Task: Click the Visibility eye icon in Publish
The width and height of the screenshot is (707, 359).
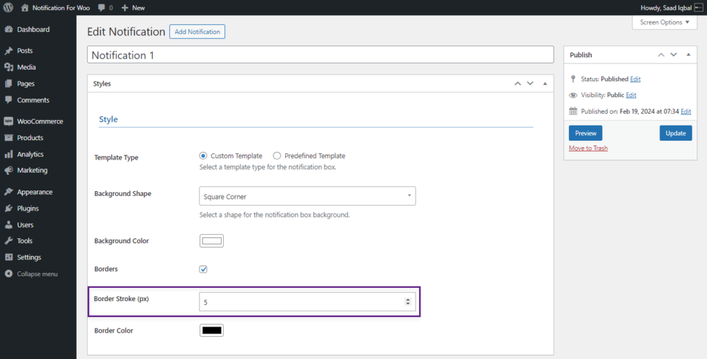Action: click(573, 95)
